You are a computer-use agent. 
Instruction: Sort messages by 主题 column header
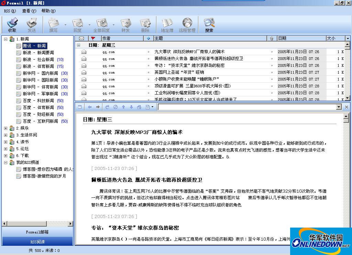210,38
